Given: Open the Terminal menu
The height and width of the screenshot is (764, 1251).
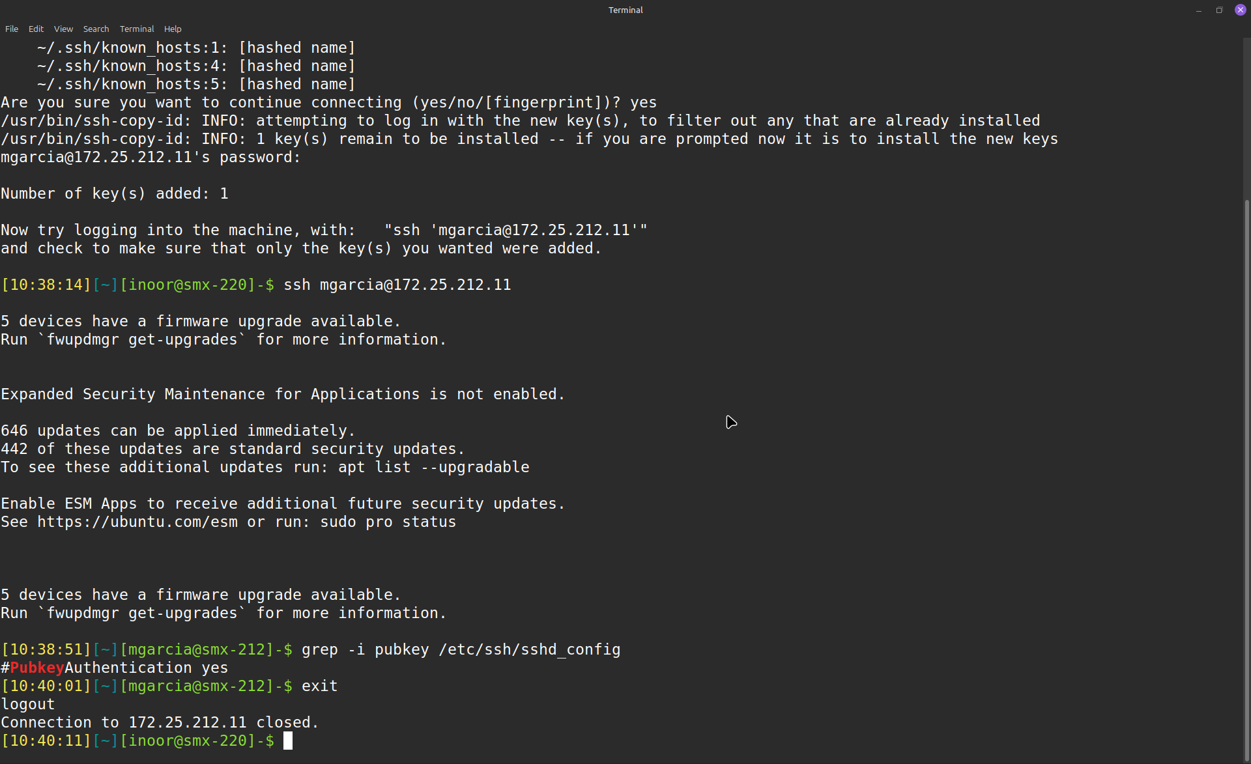Looking at the screenshot, I should pos(137,29).
